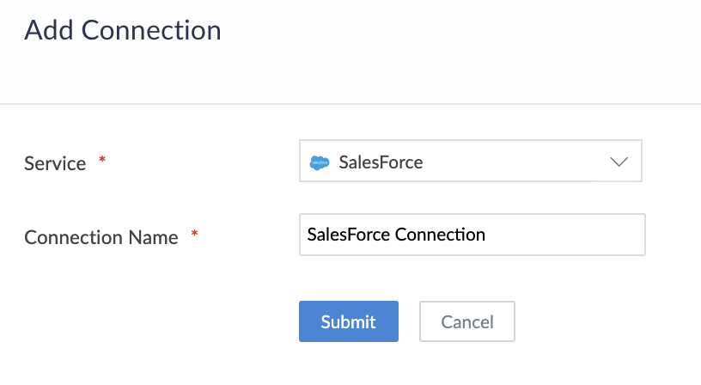
Task: Click the Connection Name field label
Action: [x=101, y=237]
